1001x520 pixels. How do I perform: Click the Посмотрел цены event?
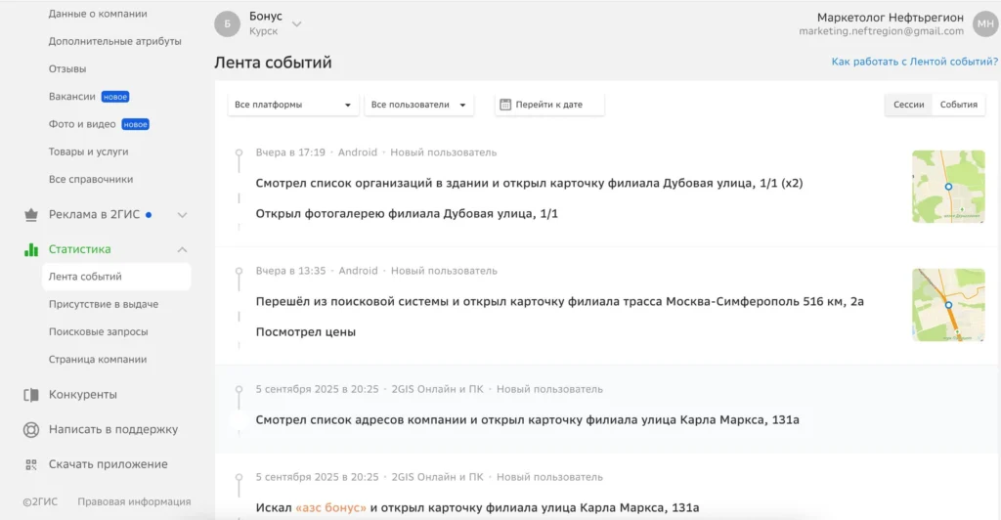[x=306, y=331]
